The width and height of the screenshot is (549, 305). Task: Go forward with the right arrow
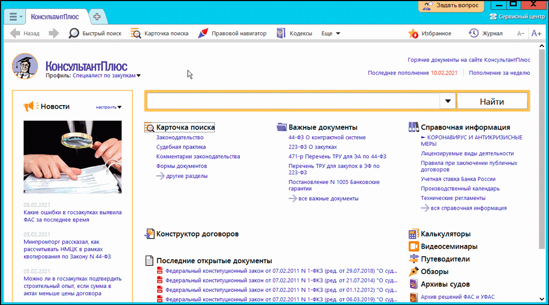(54, 33)
